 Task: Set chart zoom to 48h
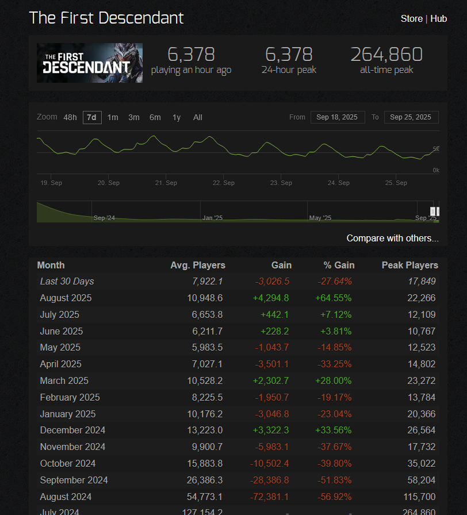coord(70,117)
